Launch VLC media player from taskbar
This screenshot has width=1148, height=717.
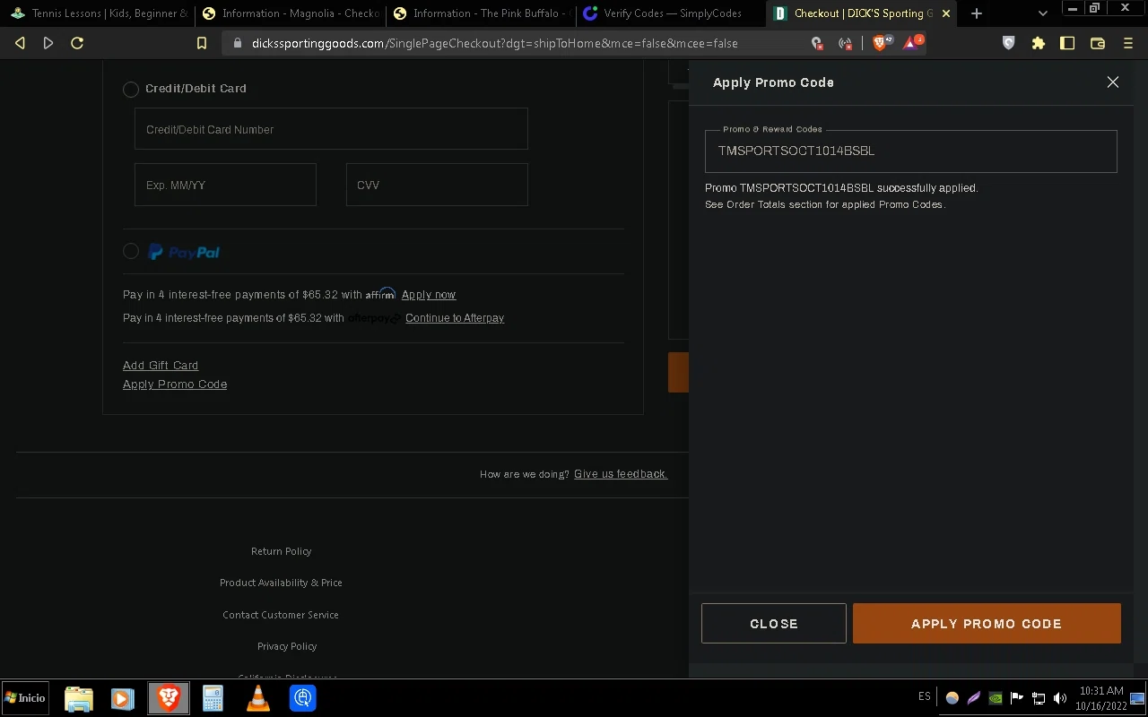(x=258, y=698)
